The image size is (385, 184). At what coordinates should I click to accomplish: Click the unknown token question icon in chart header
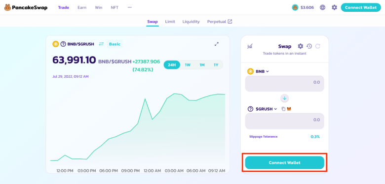point(63,44)
